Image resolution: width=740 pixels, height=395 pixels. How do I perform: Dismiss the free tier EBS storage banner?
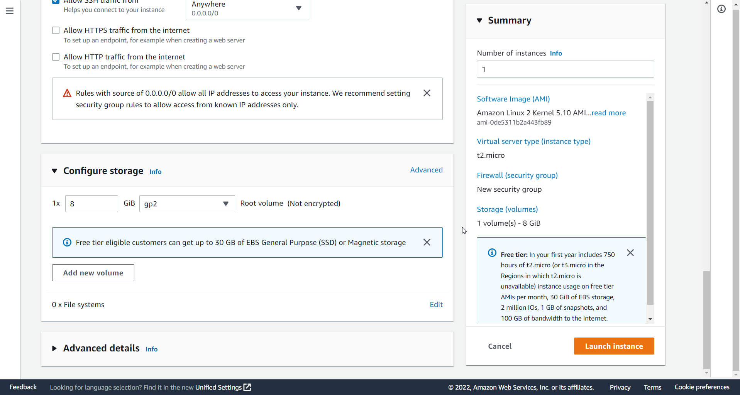click(427, 242)
